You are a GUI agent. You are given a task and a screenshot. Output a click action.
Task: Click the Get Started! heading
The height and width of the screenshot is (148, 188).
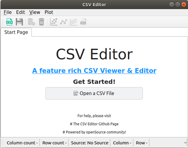click(94, 82)
